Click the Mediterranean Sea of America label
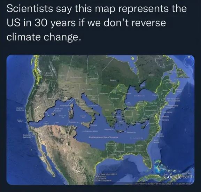Screen dimensions: 201x192 [x=103, y=137]
